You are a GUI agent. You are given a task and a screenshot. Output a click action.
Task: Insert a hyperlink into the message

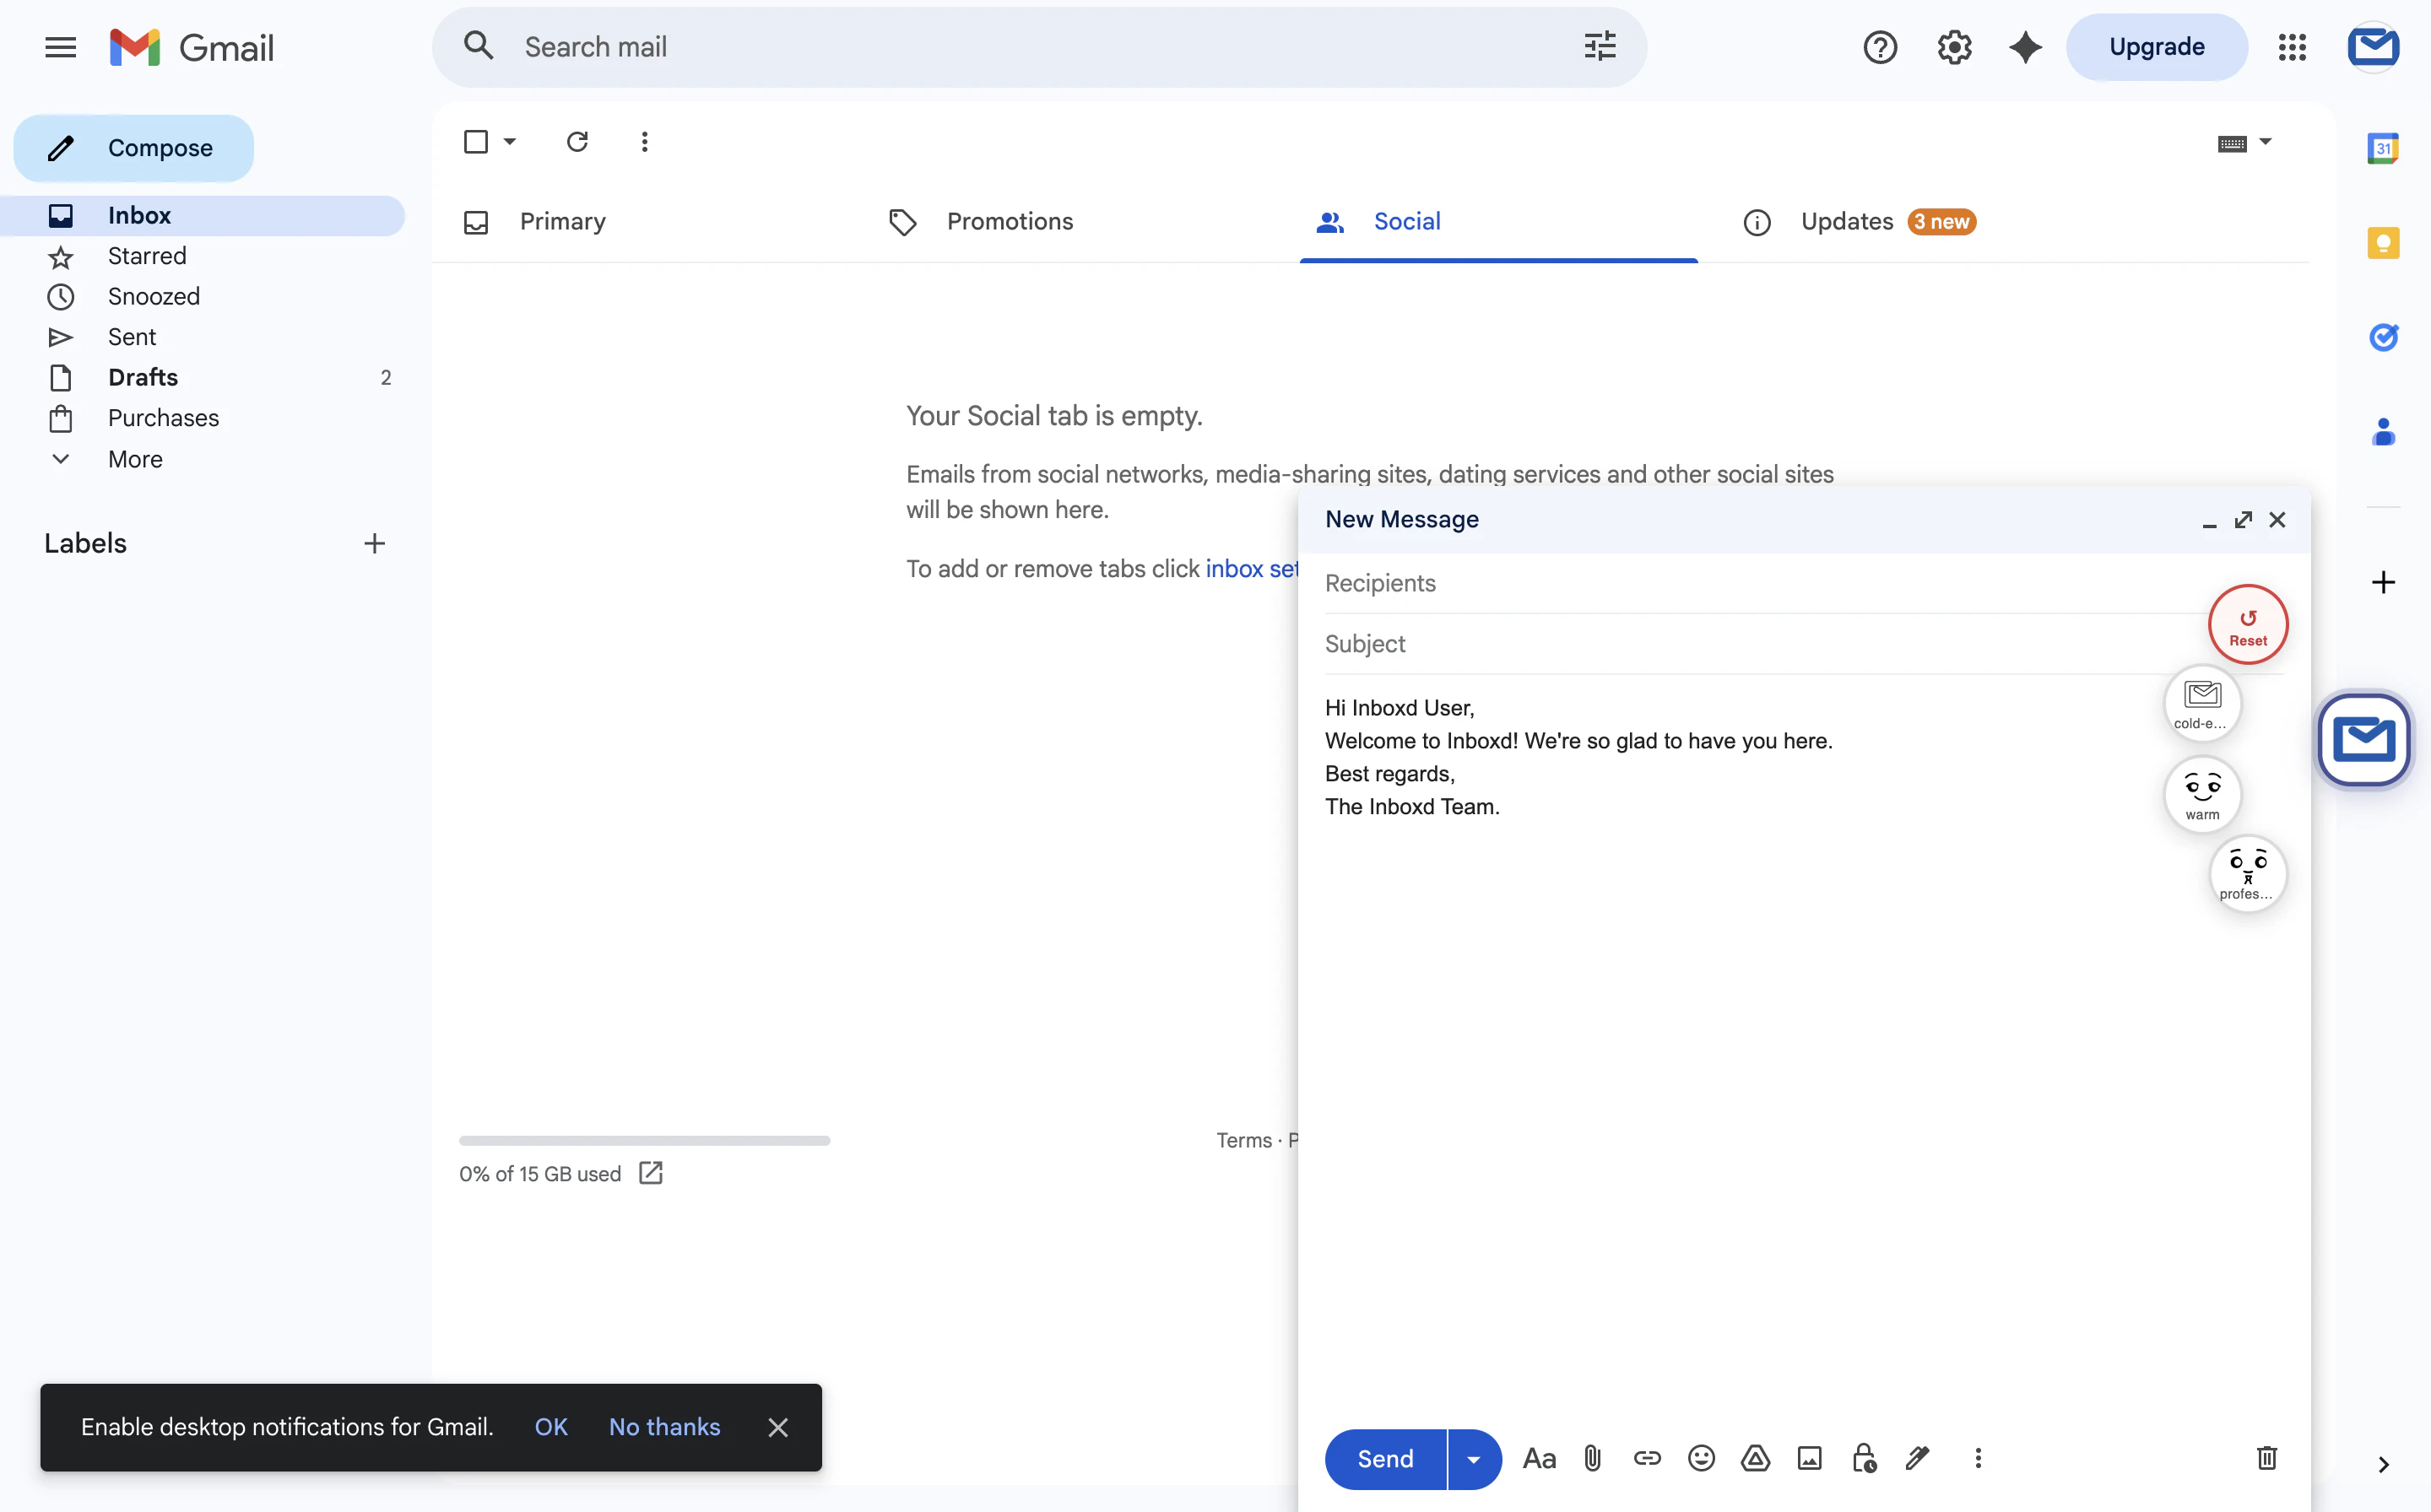(x=1647, y=1458)
